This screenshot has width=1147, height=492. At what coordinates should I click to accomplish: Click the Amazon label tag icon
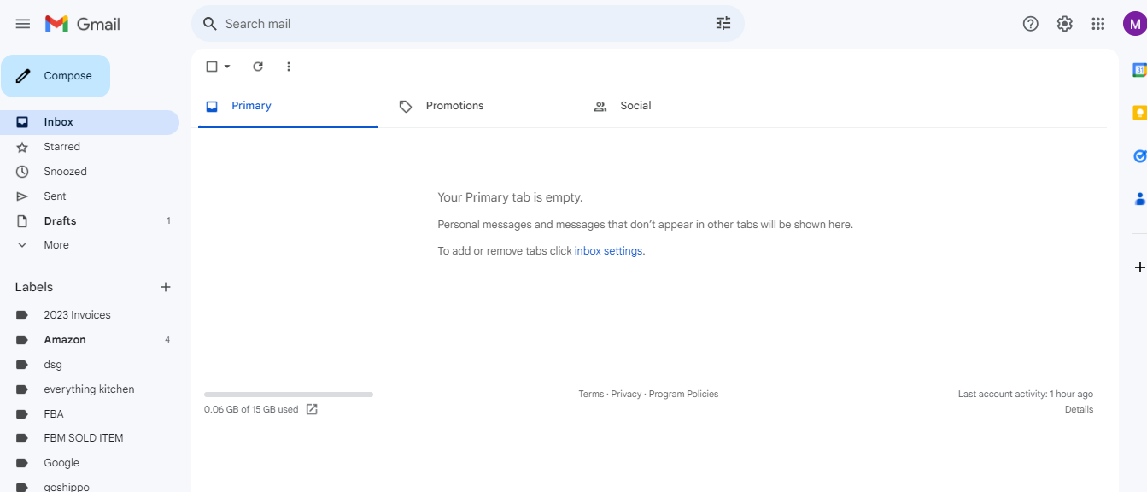click(x=22, y=340)
